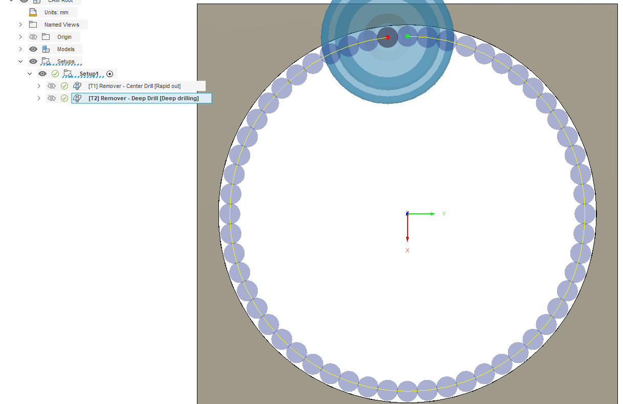This screenshot has width=623, height=404.
Task: Show the Origin folder via eye icon
Action: coord(33,37)
